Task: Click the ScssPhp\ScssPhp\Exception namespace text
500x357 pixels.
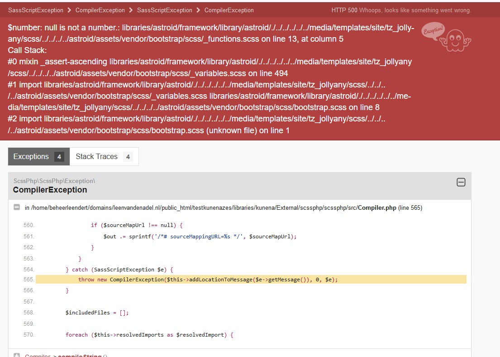Action: click(x=54, y=181)
